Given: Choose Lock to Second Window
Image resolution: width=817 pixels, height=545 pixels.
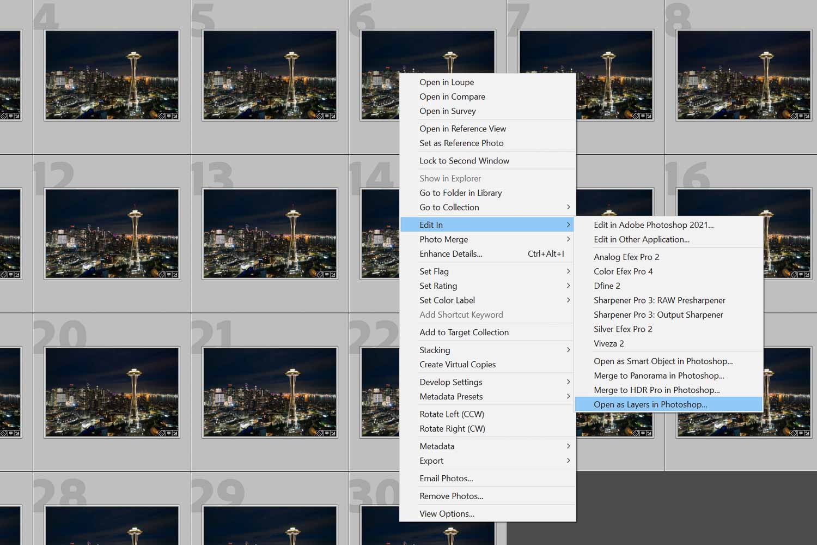Looking at the screenshot, I should point(487,161).
